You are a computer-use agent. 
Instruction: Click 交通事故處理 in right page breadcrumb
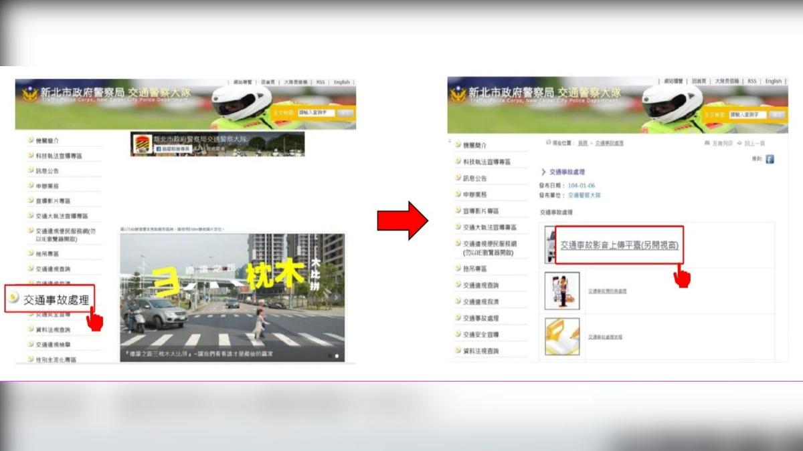(610, 143)
